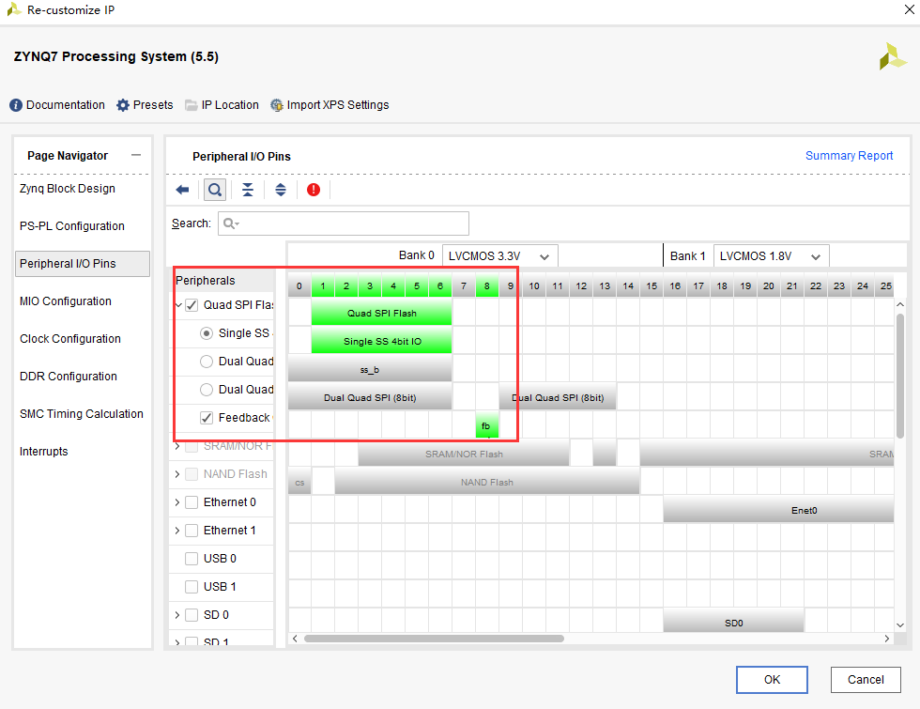Click the horizontal scrollbar thumb of pin grid

(434, 639)
